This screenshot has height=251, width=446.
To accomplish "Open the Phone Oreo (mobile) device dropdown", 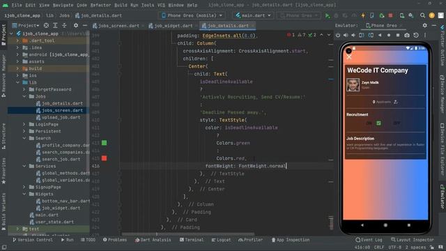I will click(x=192, y=15).
